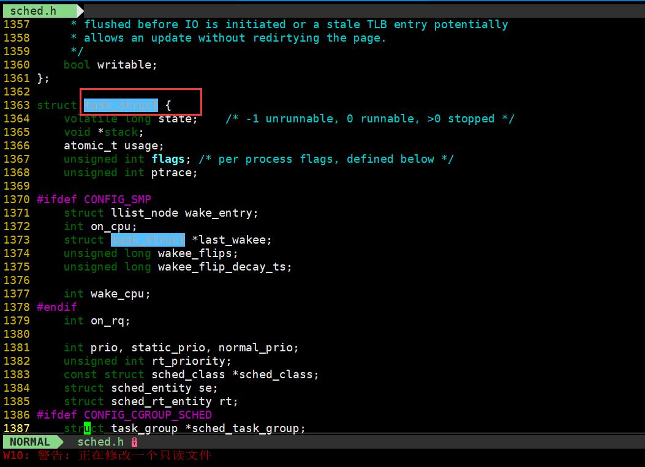Click line number 1387 in the gutter

tap(17, 428)
